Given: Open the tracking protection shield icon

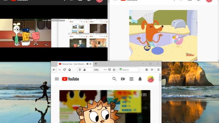Looking at the screenshot, I should click(80, 70).
